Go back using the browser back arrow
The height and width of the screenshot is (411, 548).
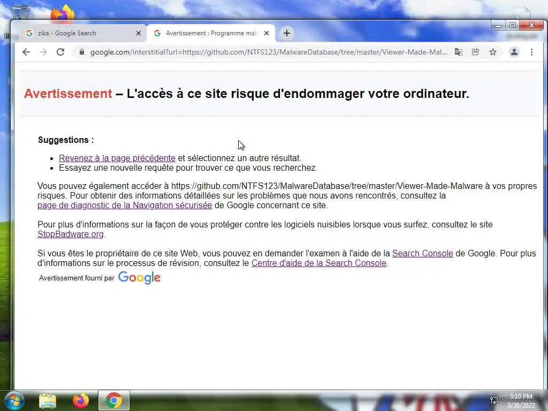click(26, 52)
